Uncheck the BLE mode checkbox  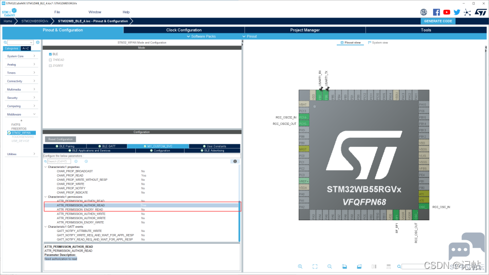click(50, 54)
